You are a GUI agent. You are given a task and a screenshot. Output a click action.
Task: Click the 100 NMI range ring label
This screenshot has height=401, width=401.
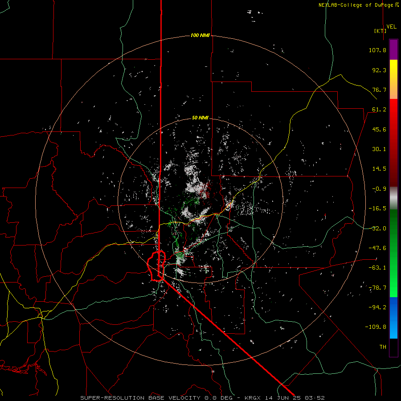(200, 35)
